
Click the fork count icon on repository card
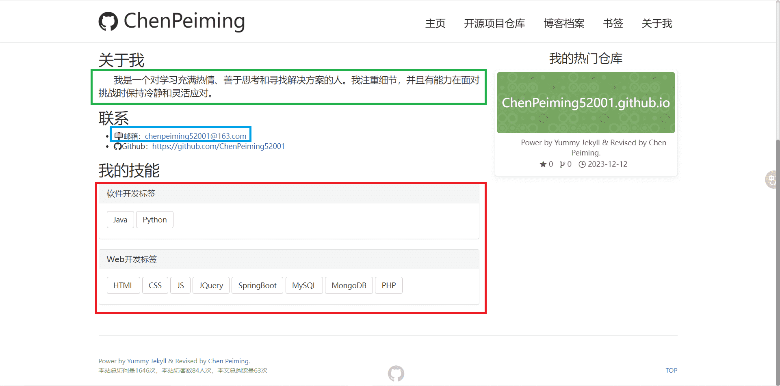click(562, 164)
